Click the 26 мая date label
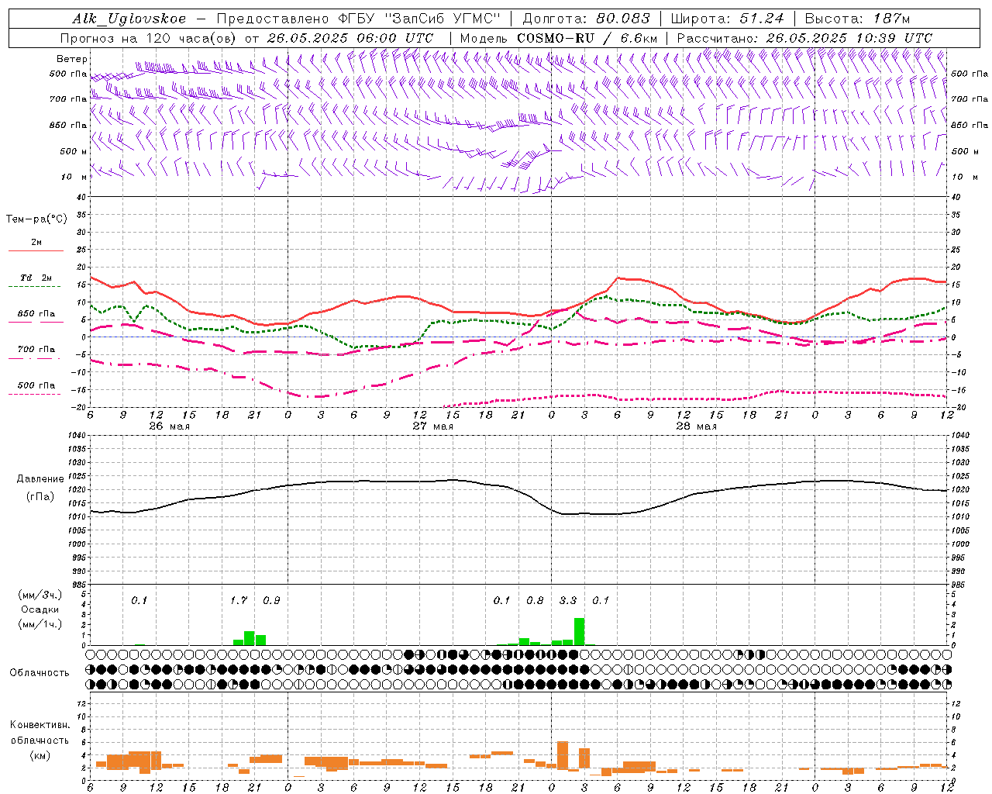Viewport: 992px width, 794px height. point(169,426)
